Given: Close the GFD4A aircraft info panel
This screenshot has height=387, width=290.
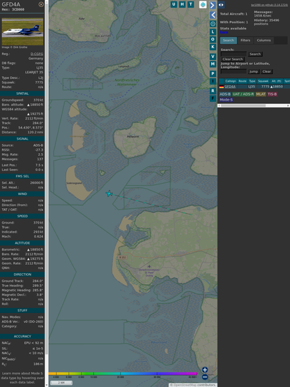Looking at the screenshot, I should pos(41,4).
